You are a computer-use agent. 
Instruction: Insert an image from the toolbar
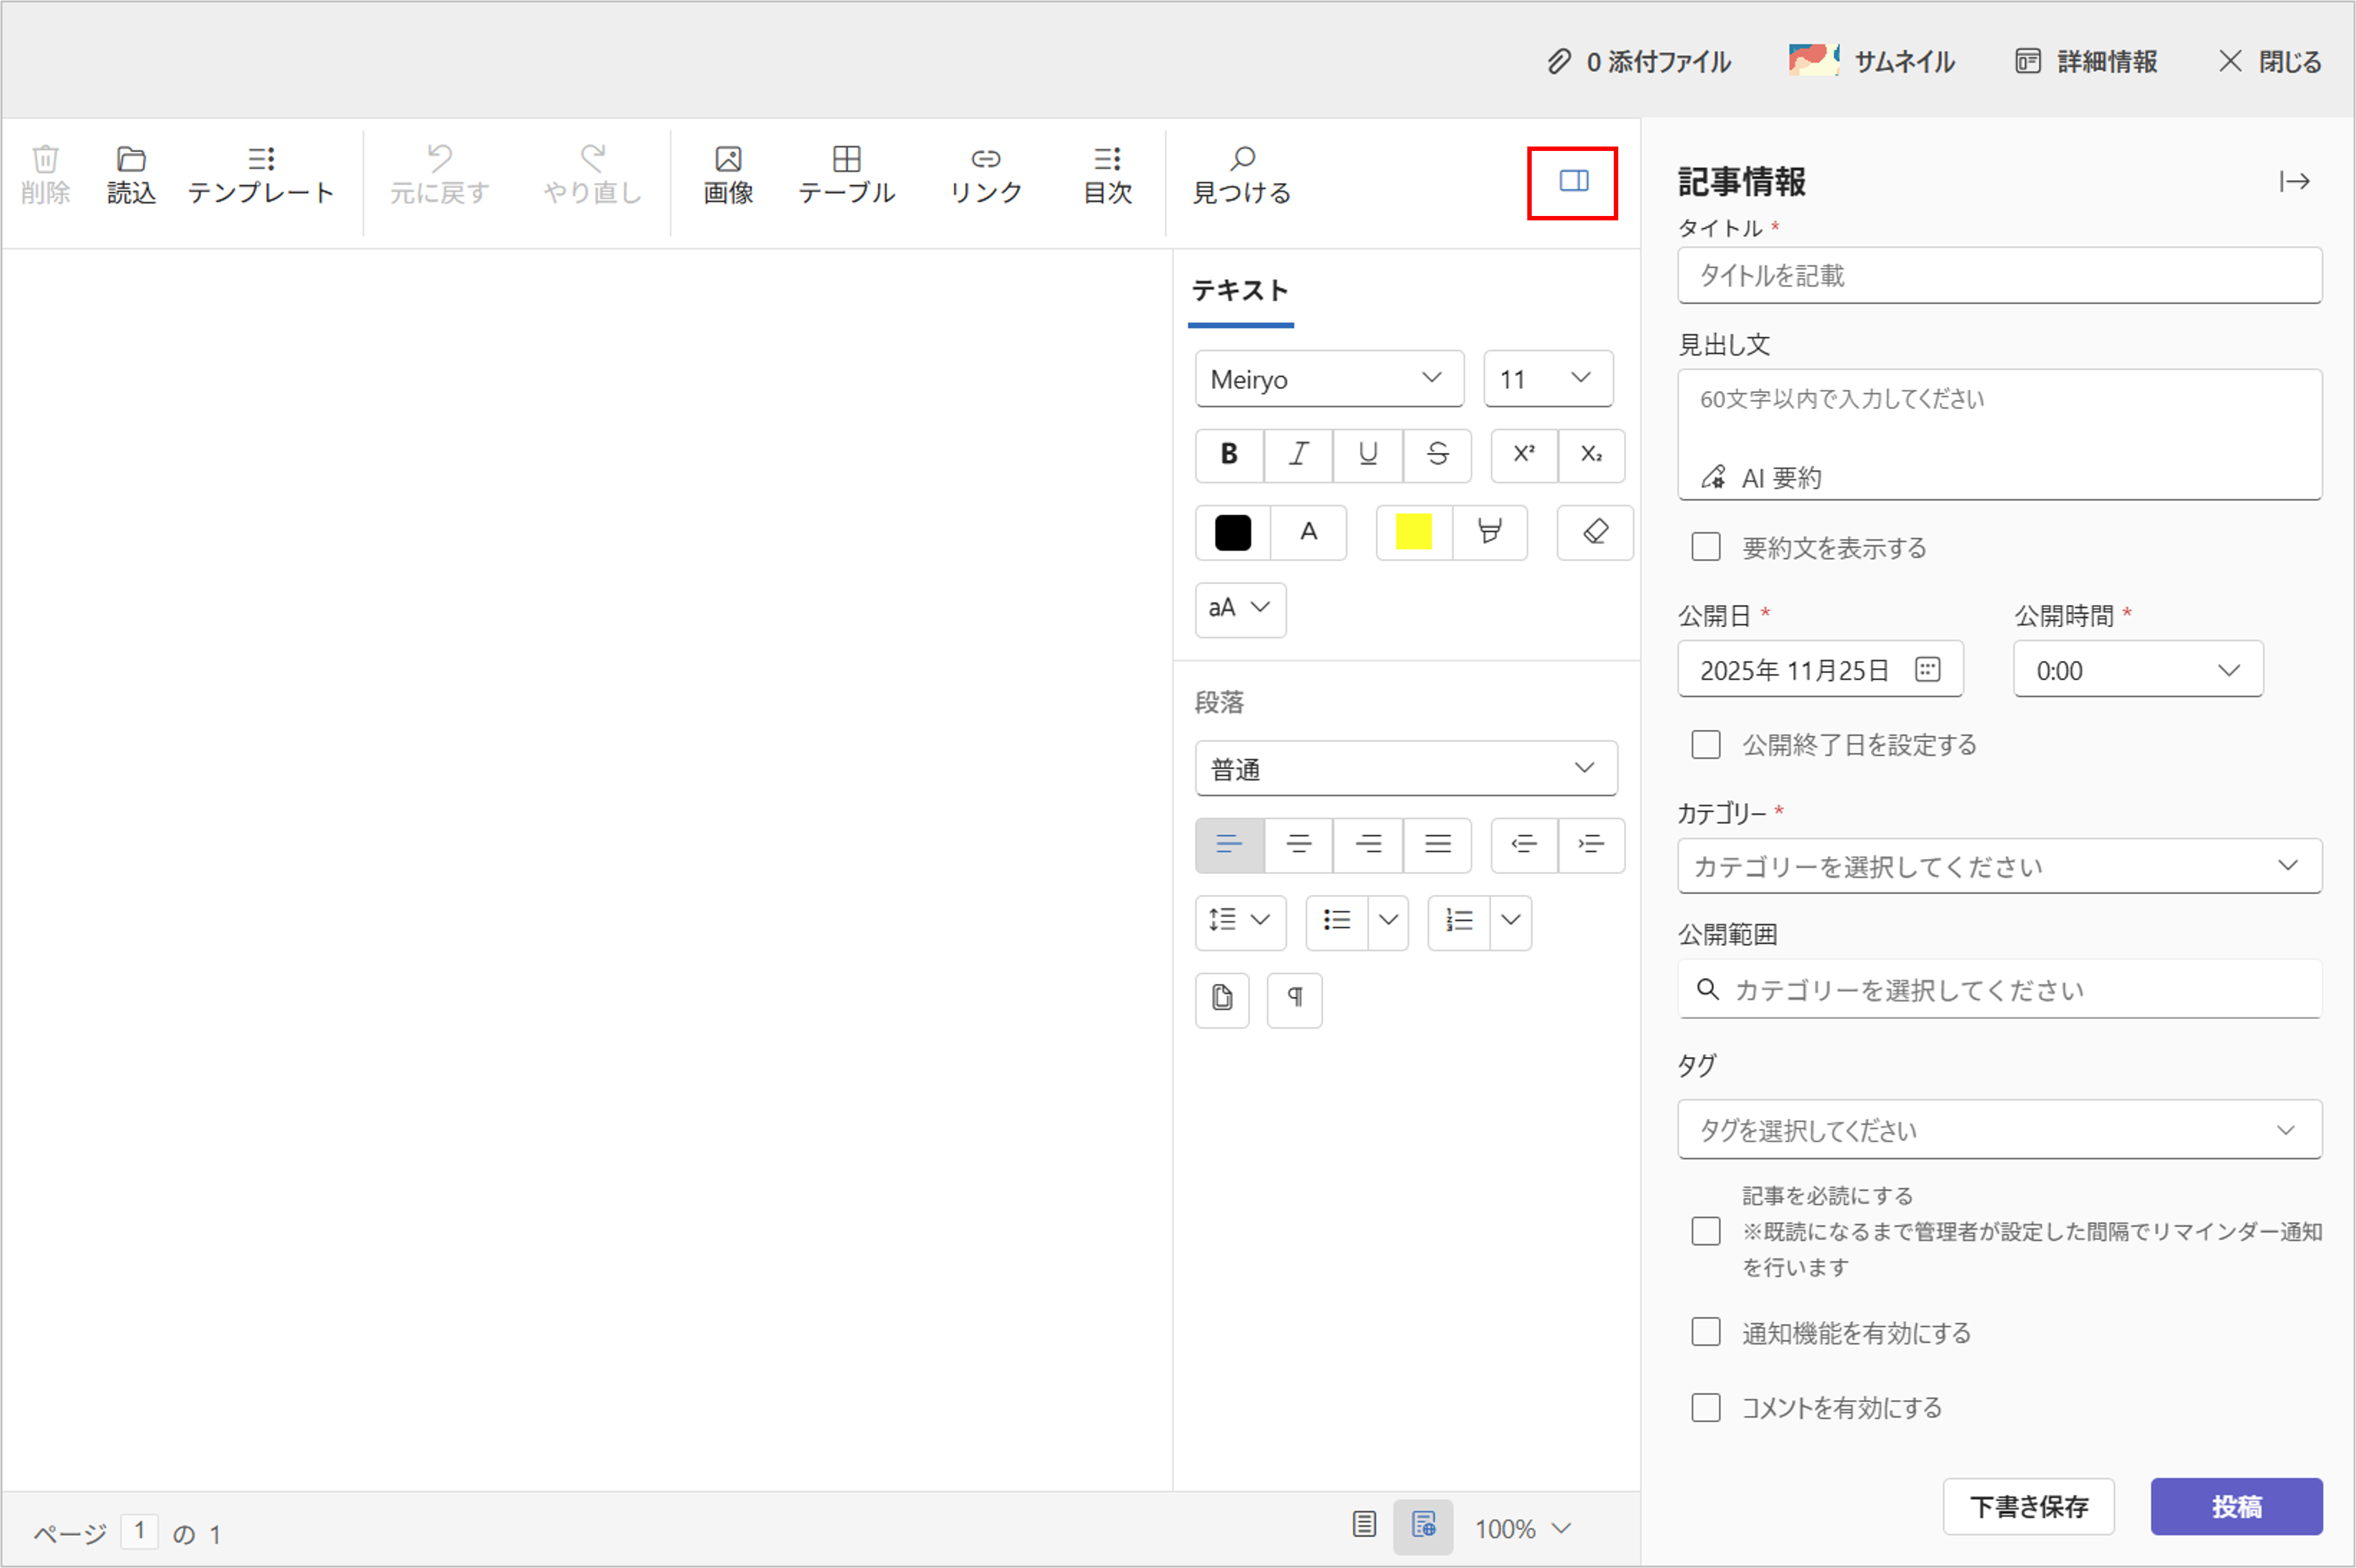click(728, 175)
